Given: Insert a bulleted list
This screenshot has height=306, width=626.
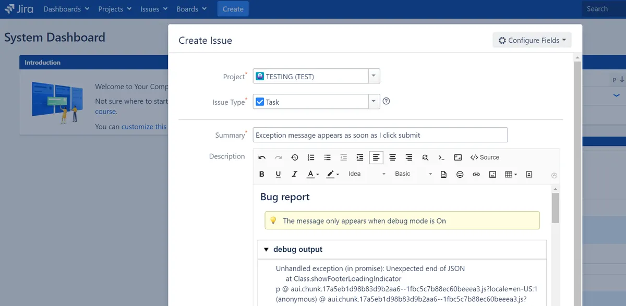Looking at the screenshot, I should pyautogui.click(x=328, y=157).
